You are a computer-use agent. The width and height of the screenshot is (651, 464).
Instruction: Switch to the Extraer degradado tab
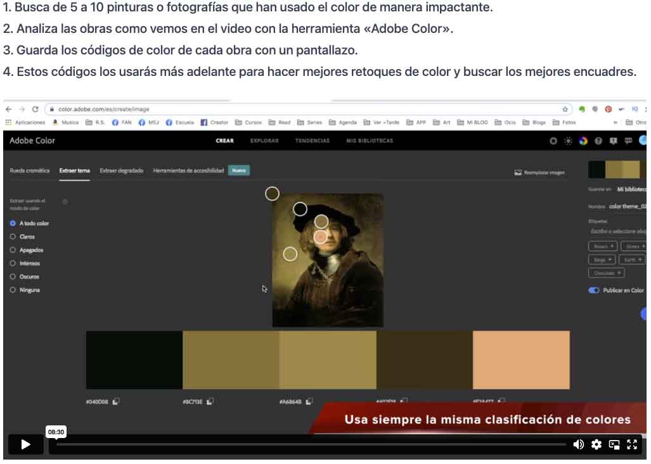coord(121,170)
